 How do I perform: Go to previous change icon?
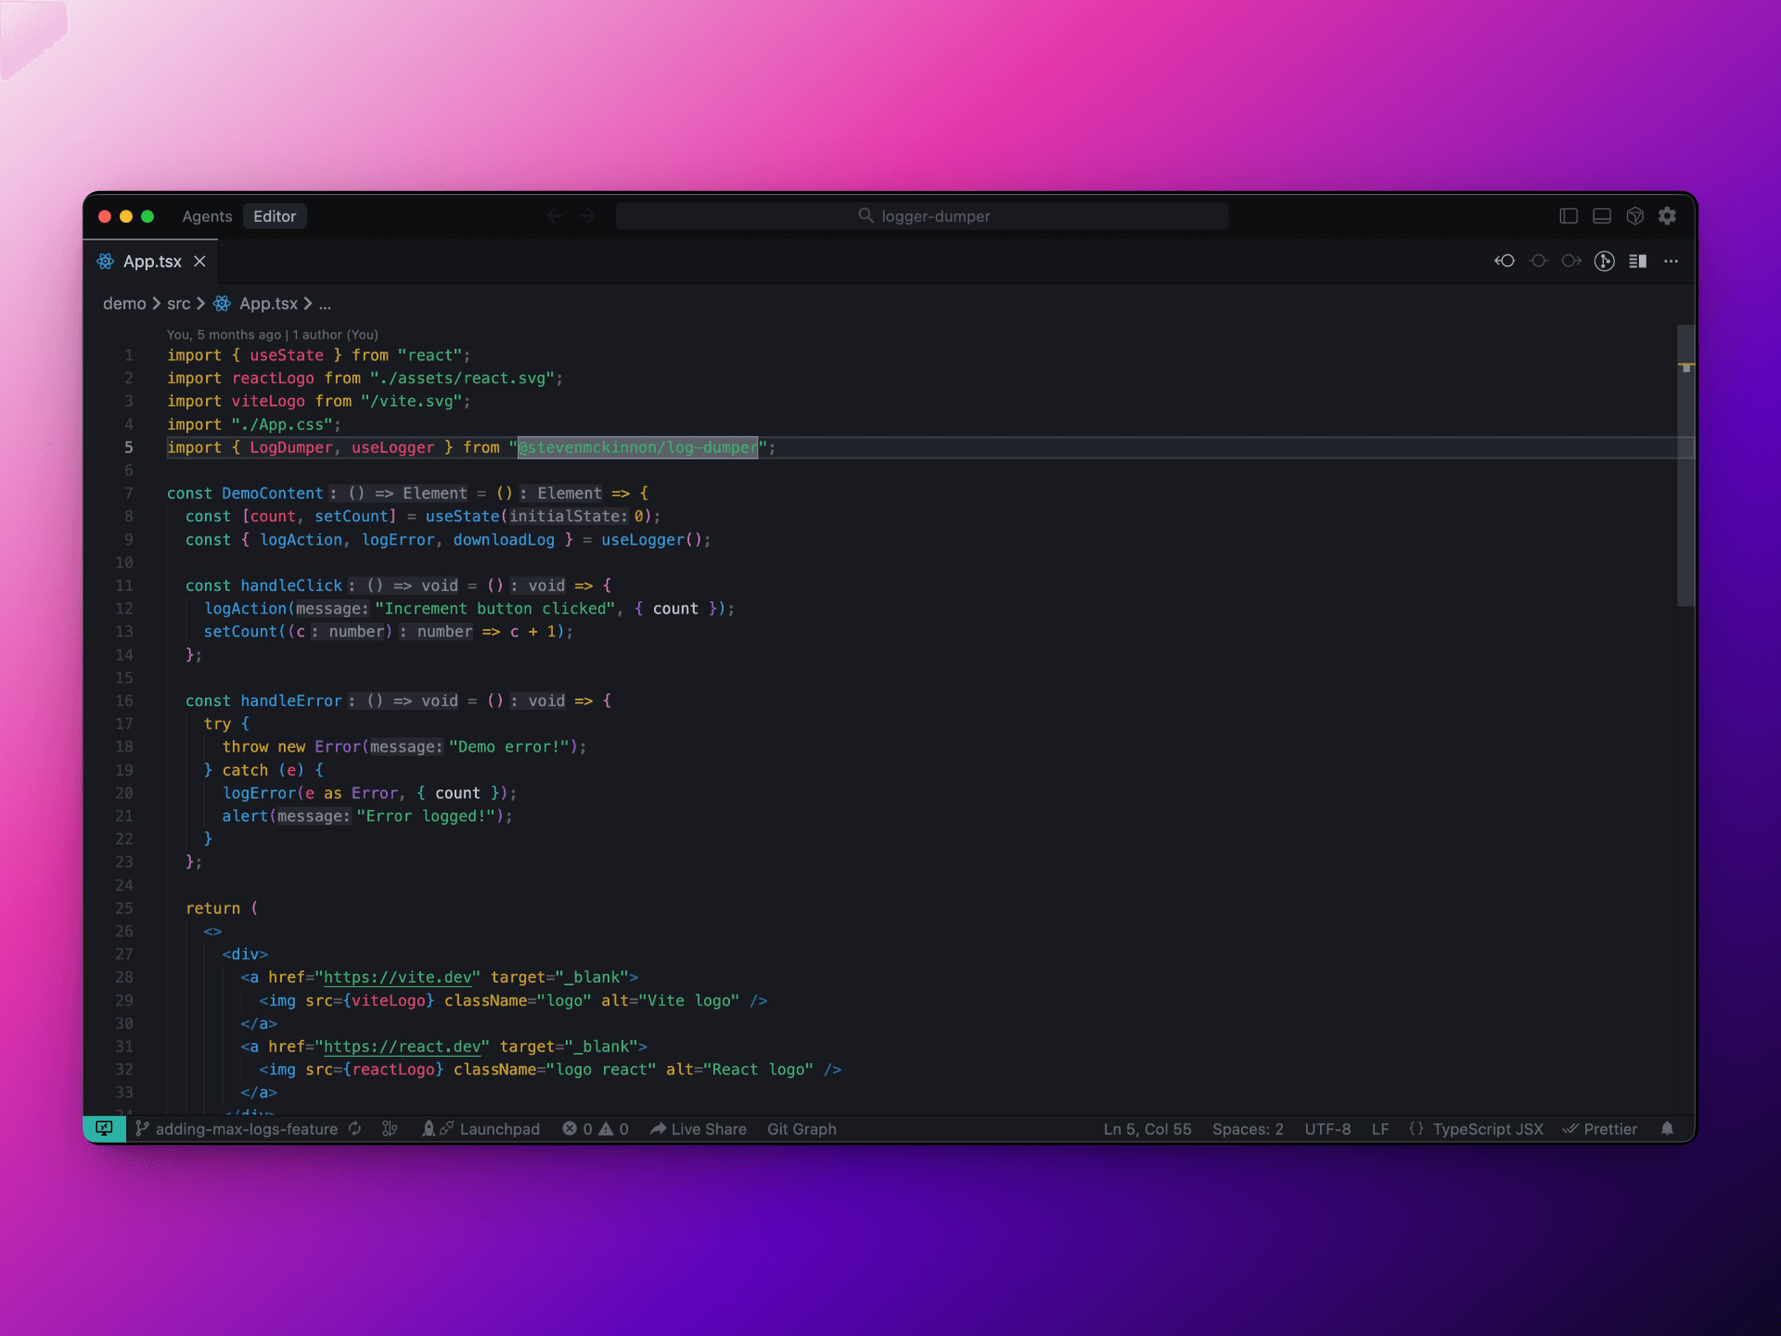pyautogui.click(x=1505, y=262)
